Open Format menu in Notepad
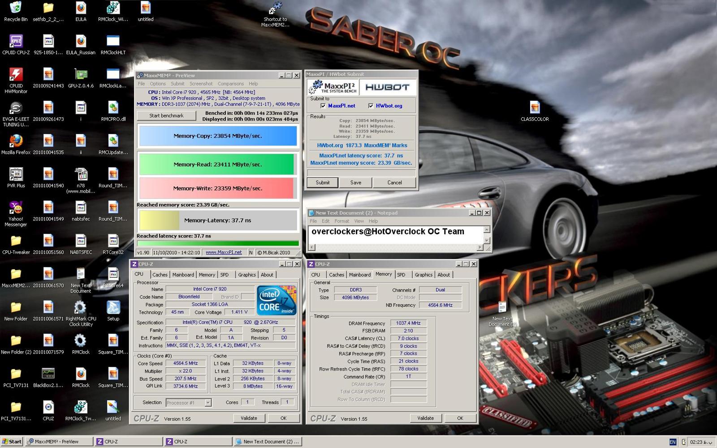The height and width of the screenshot is (448, 717). (341, 221)
